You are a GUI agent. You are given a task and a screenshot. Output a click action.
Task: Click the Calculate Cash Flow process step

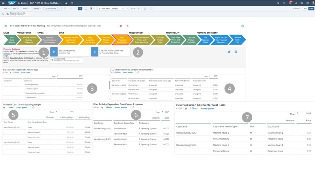click(237, 40)
